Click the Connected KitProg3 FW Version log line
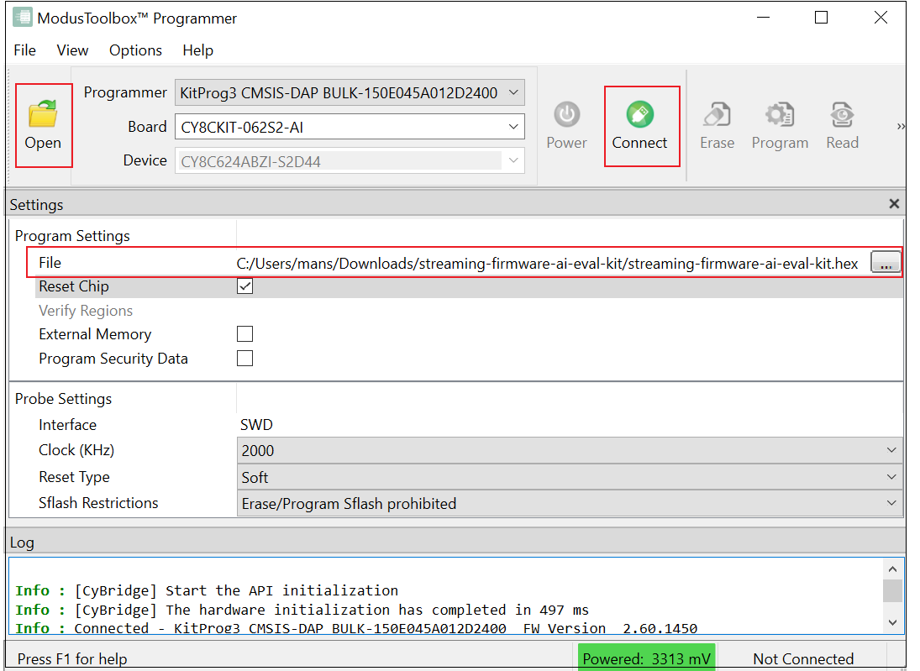This screenshot has height=671, width=920. (356, 628)
